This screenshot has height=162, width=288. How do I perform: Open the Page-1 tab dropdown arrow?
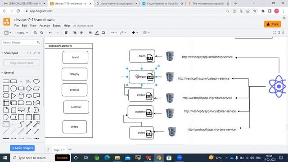(64, 150)
